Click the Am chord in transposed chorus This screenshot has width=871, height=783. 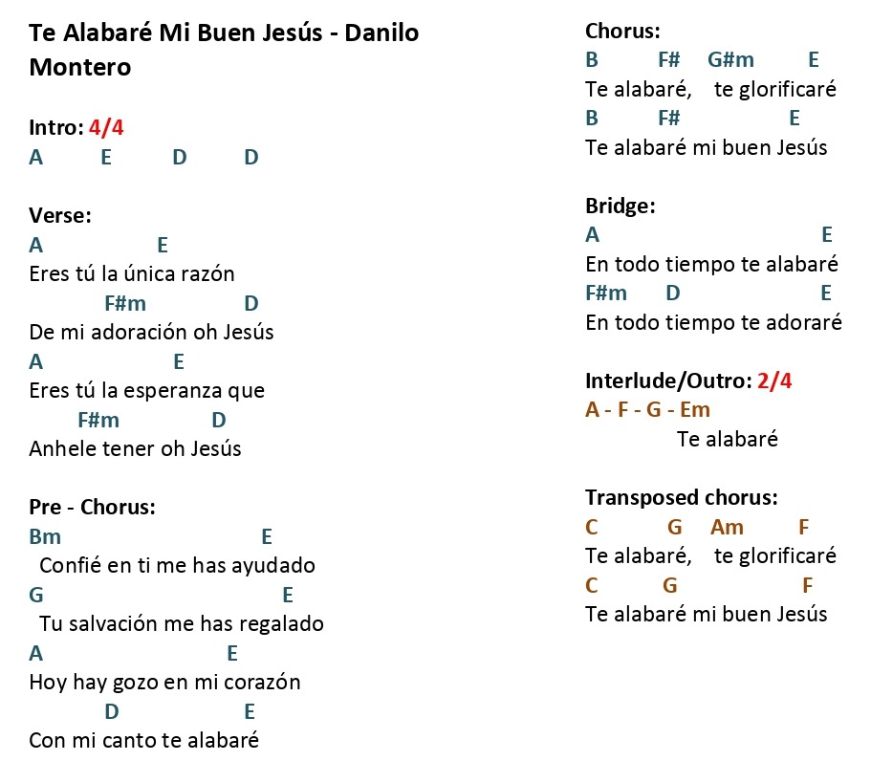pyautogui.click(x=728, y=527)
